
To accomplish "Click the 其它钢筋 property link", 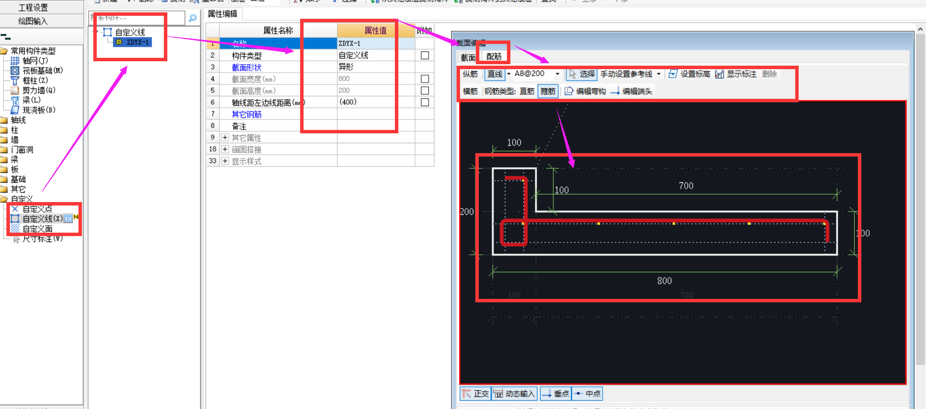I will tap(247, 114).
